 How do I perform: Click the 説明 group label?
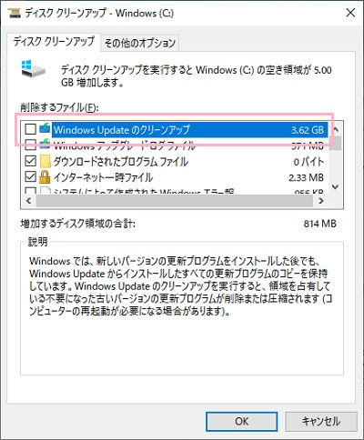coord(38,242)
